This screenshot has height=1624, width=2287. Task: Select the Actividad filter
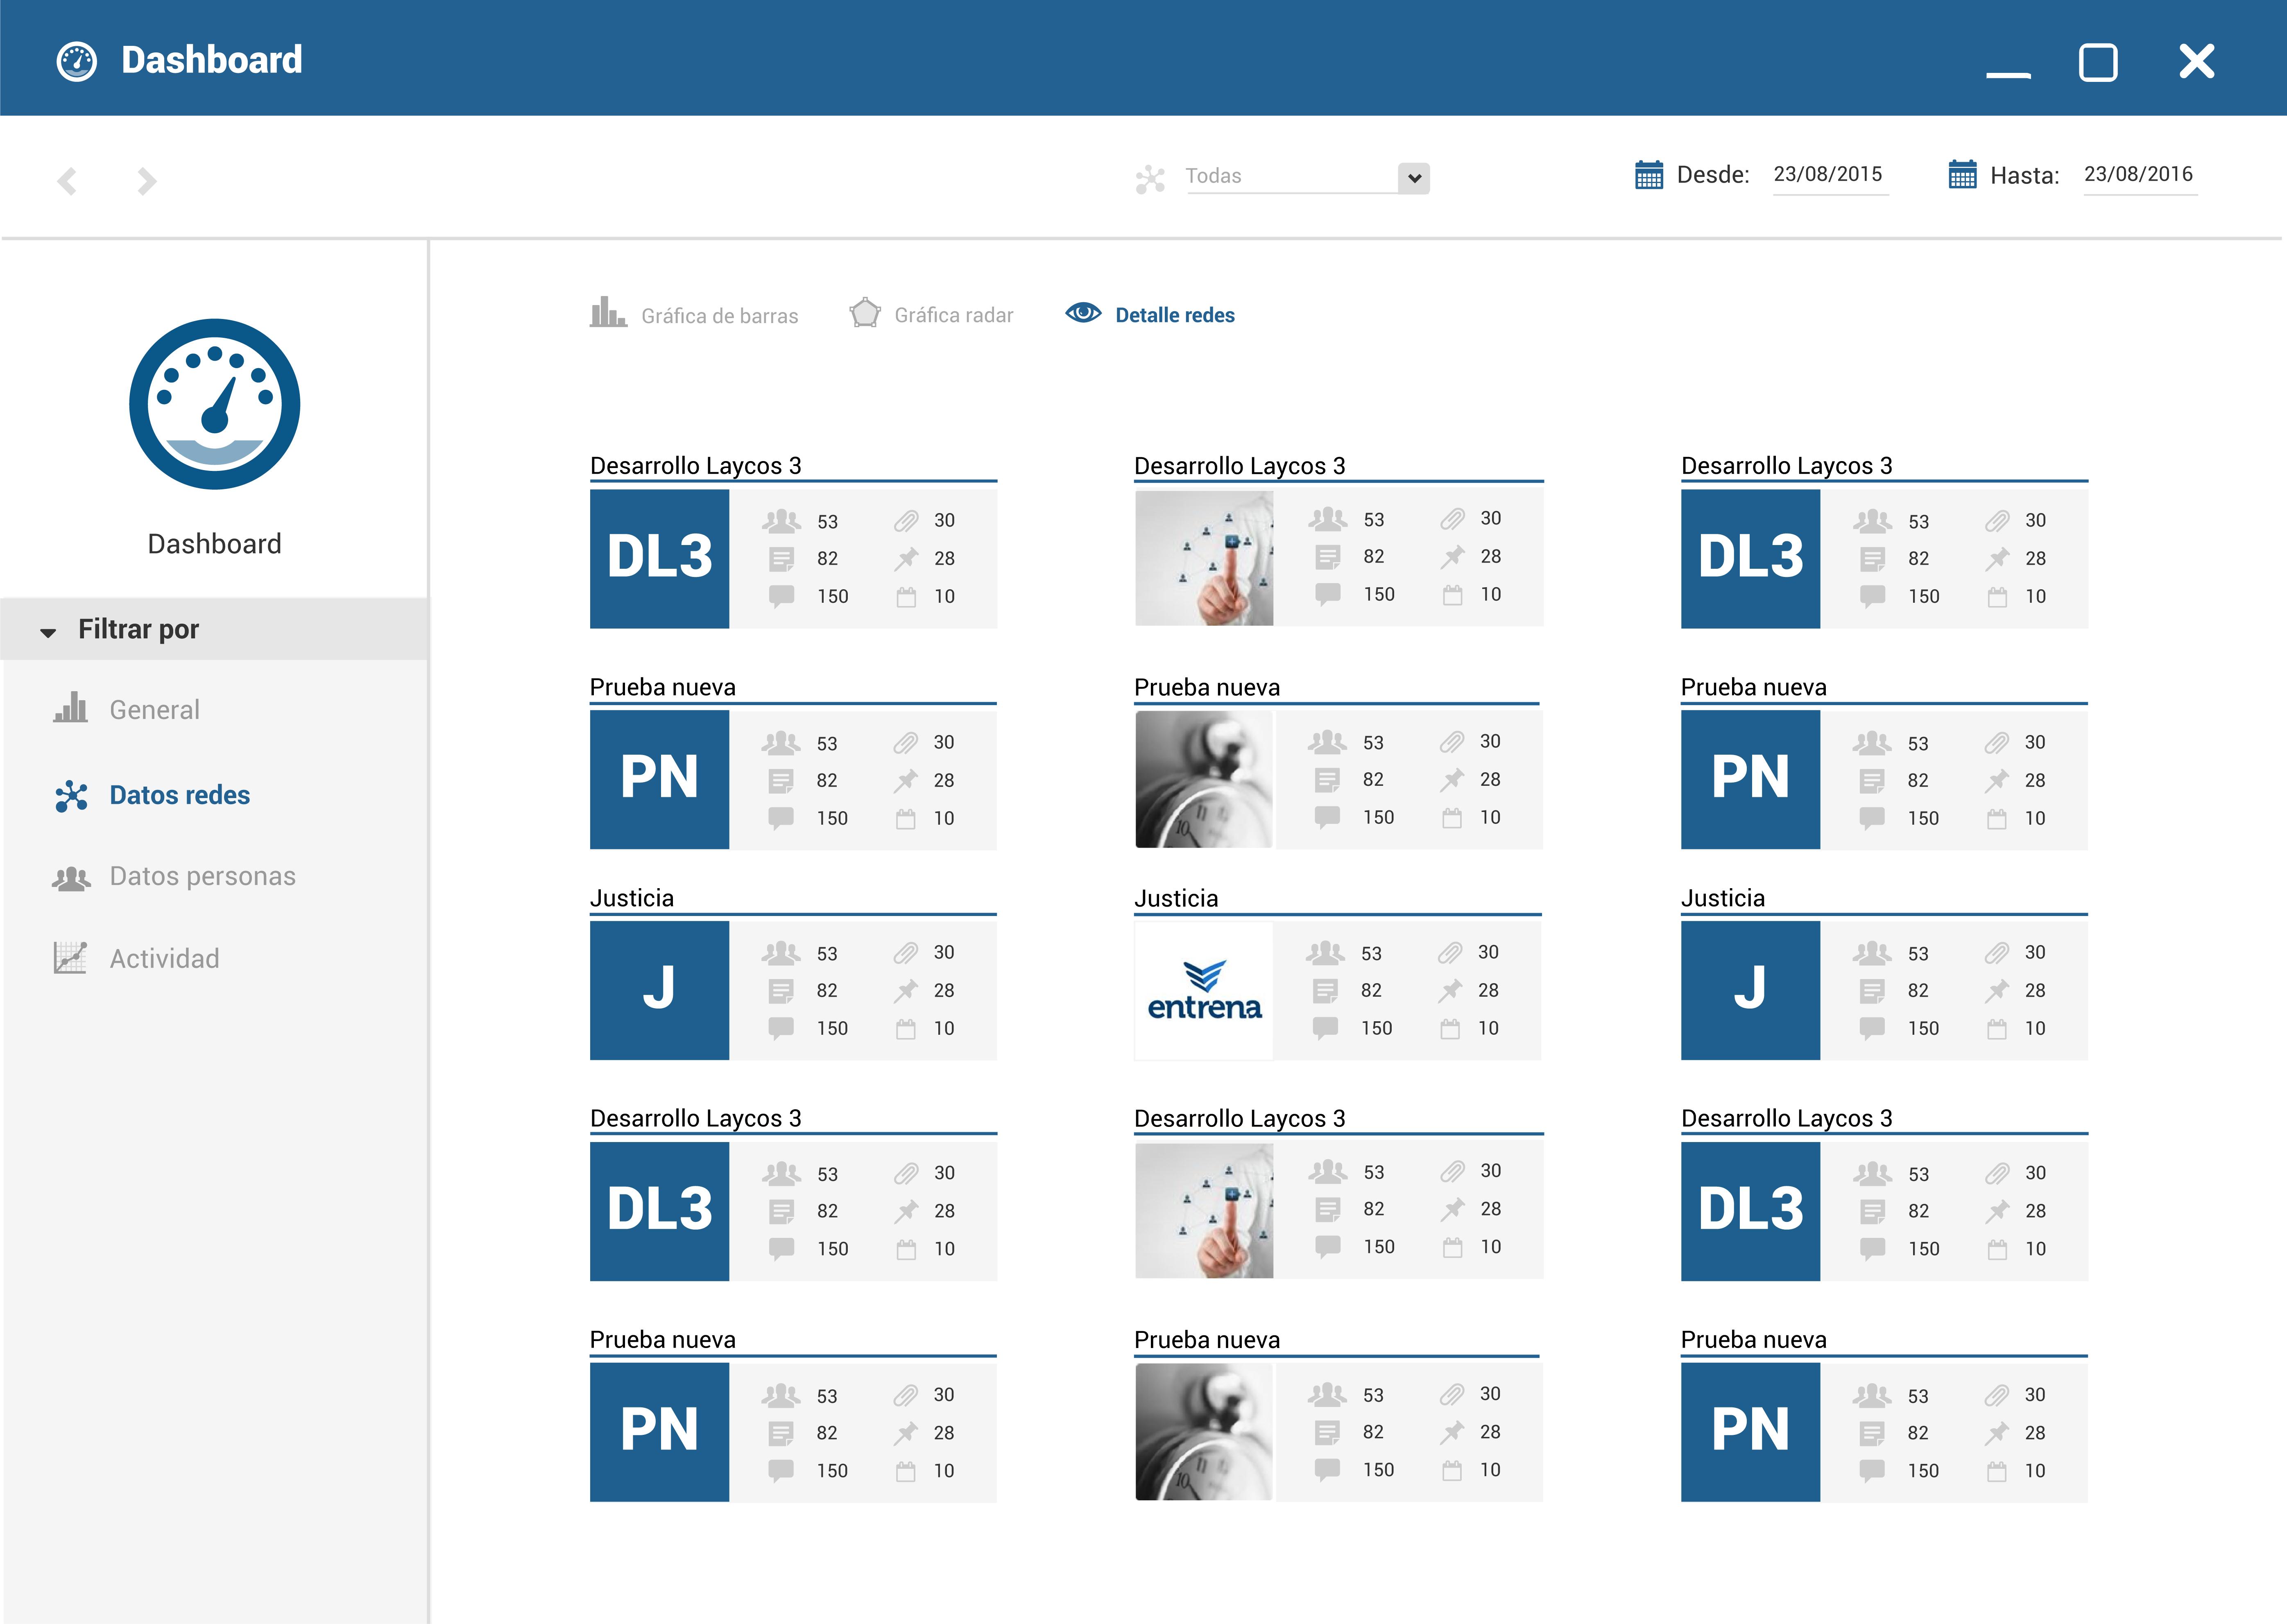(x=164, y=959)
